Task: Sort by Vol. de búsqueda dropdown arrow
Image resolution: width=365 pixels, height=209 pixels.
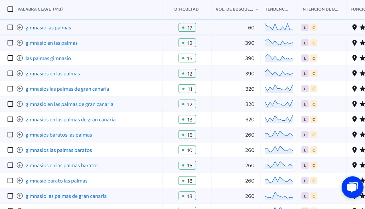Action: click(x=257, y=9)
